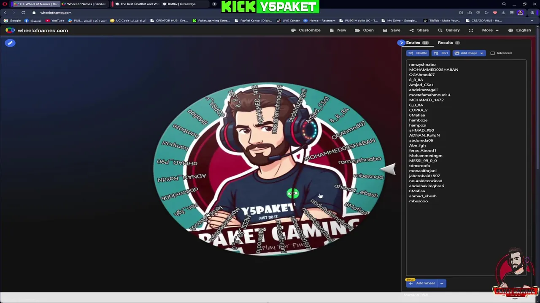This screenshot has height=303, width=540.
Task: Click the blue pencil edit icon
Action: tap(10, 43)
